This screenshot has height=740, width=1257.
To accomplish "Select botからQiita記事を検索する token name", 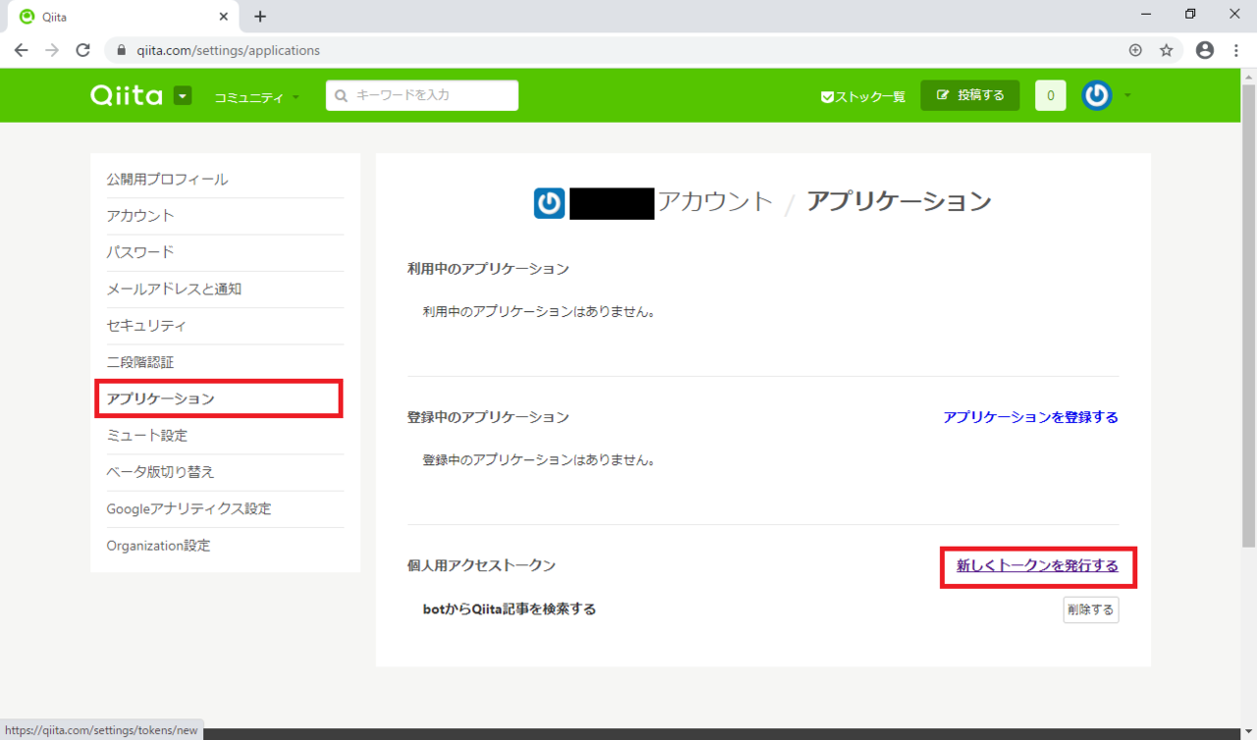I will pos(509,609).
